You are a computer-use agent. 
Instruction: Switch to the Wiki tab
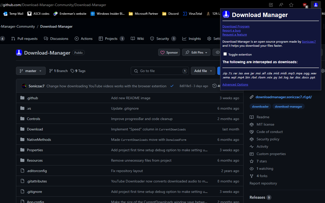137,39
